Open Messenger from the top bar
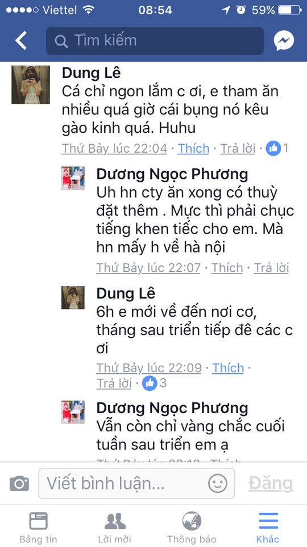The image size is (307, 547). click(x=284, y=41)
